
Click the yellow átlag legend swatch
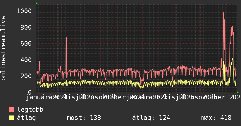point(11,118)
